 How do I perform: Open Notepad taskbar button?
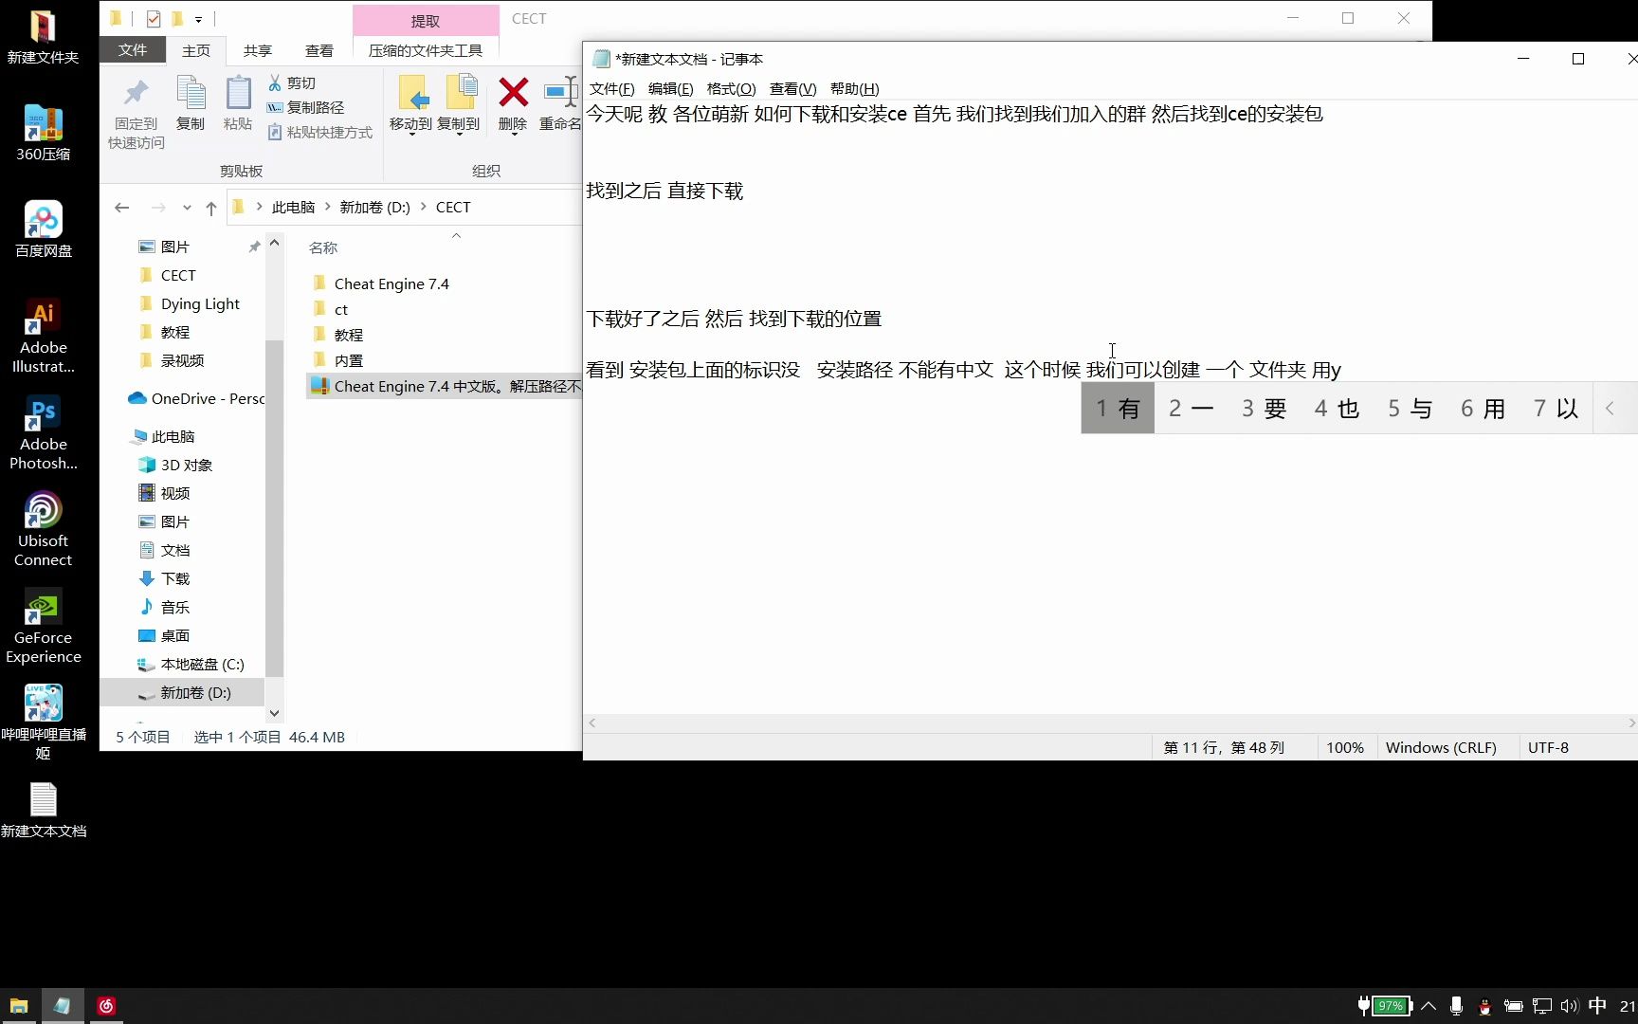tap(63, 1006)
